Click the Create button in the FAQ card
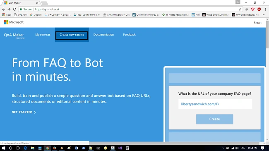This screenshot has width=269, height=151. [214, 119]
